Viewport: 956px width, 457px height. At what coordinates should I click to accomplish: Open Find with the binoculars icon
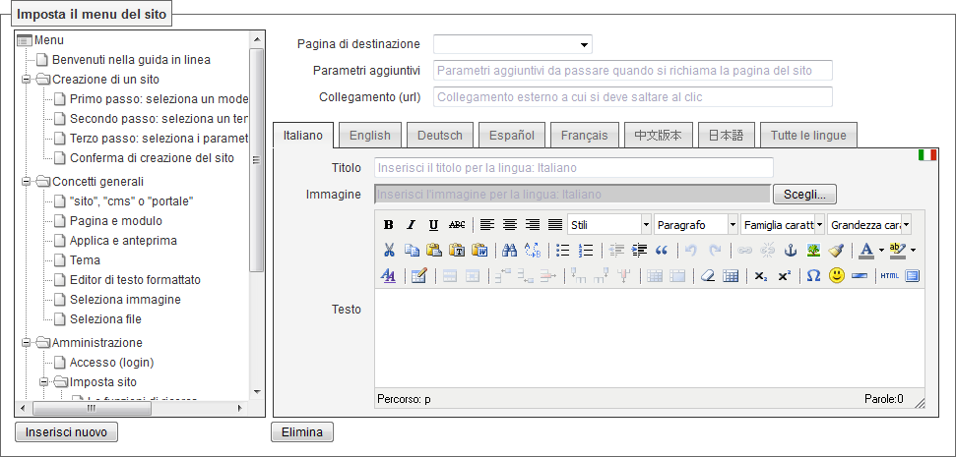click(x=510, y=250)
